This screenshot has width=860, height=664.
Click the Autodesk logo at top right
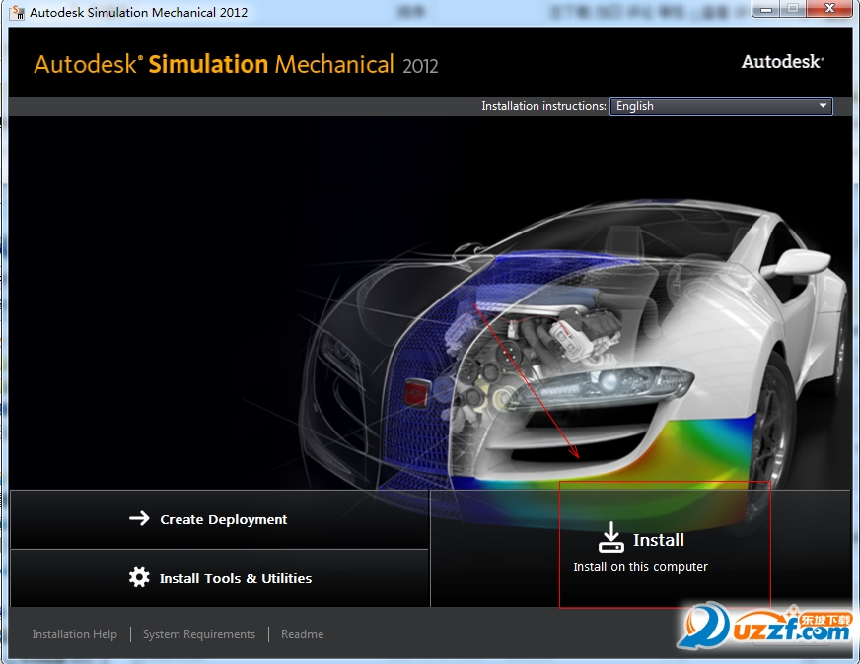783,62
